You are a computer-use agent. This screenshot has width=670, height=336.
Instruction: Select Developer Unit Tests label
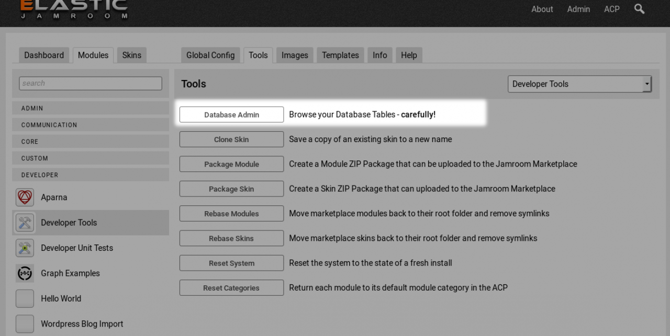(77, 248)
